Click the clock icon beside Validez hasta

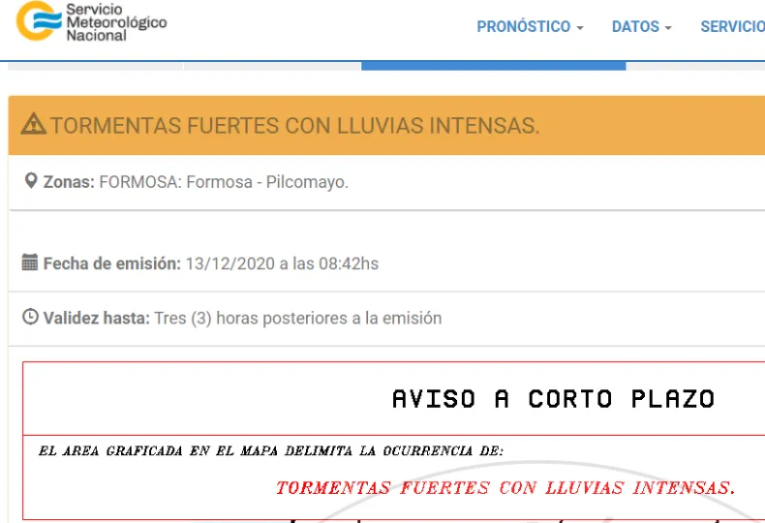tap(30, 317)
